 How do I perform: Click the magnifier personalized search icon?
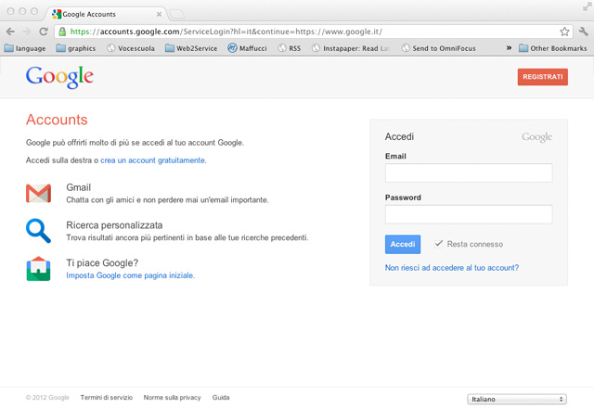(38, 230)
